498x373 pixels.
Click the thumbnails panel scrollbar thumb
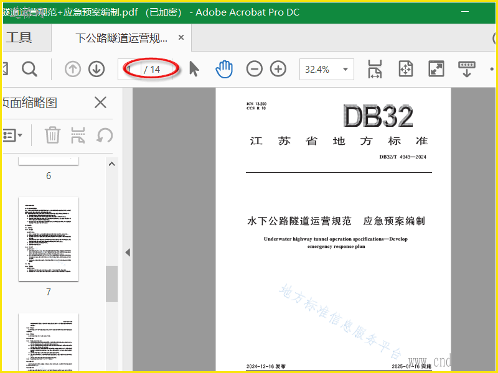(x=112, y=284)
